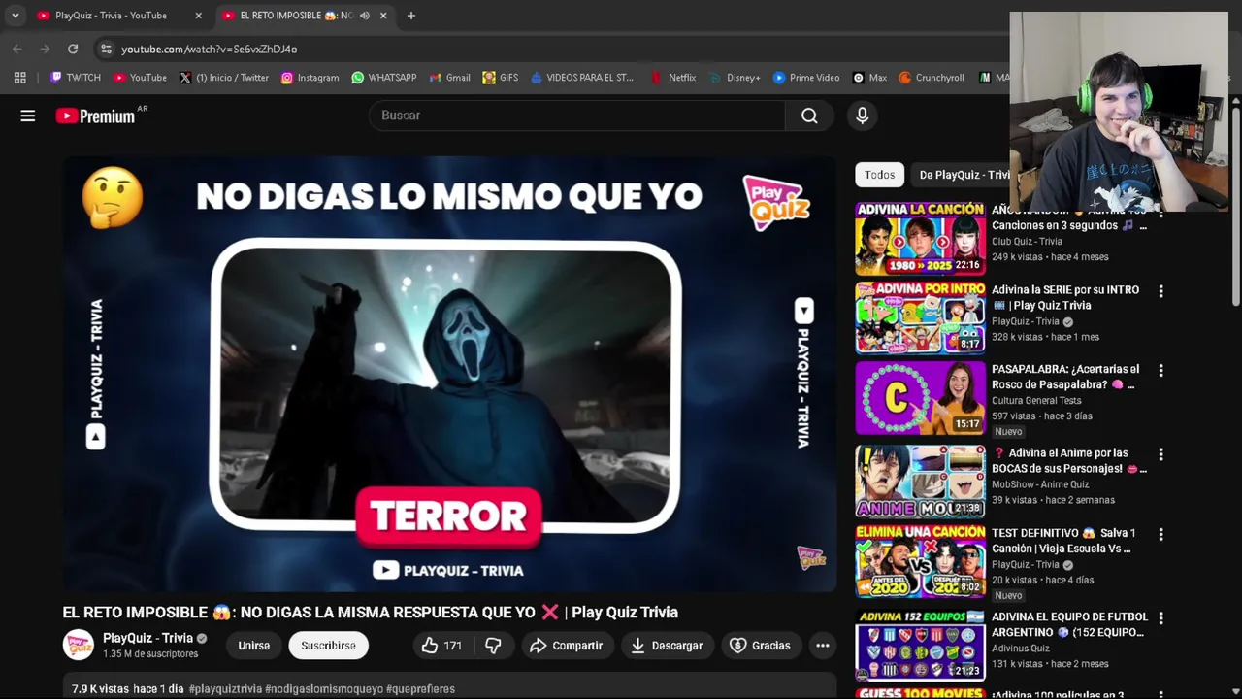
Task: Open PlayQuiz - Trivia channel name link
Action: 148,638
